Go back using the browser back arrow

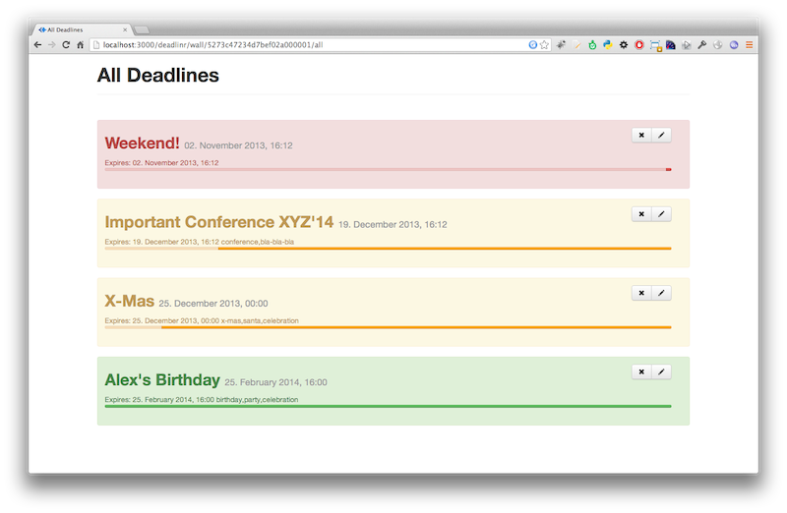(37, 44)
